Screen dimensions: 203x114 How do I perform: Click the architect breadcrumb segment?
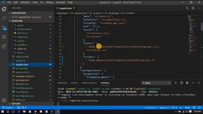point(130,13)
